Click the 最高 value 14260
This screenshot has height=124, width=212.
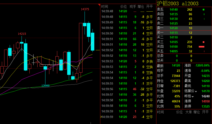coord(206,81)
